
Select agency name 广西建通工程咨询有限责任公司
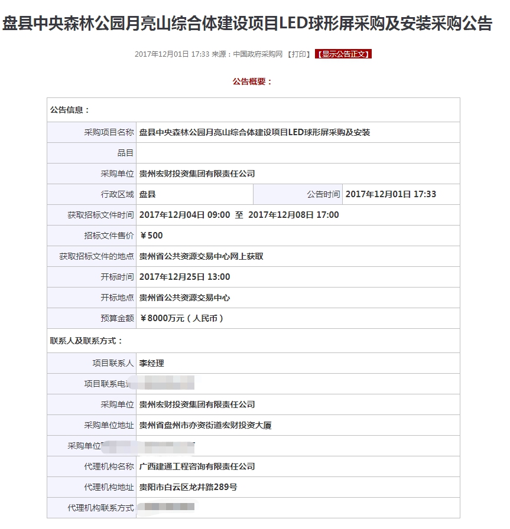[x=197, y=466]
